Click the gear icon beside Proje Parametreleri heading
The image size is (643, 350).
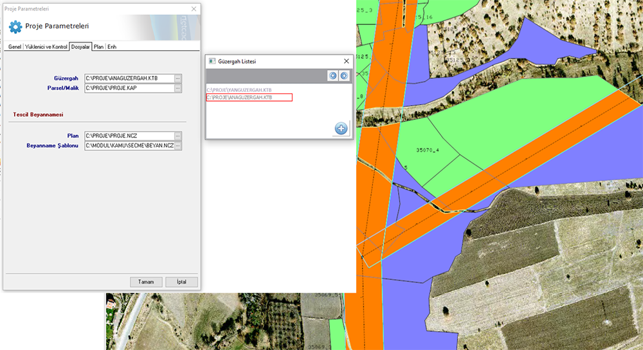point(15,26)
